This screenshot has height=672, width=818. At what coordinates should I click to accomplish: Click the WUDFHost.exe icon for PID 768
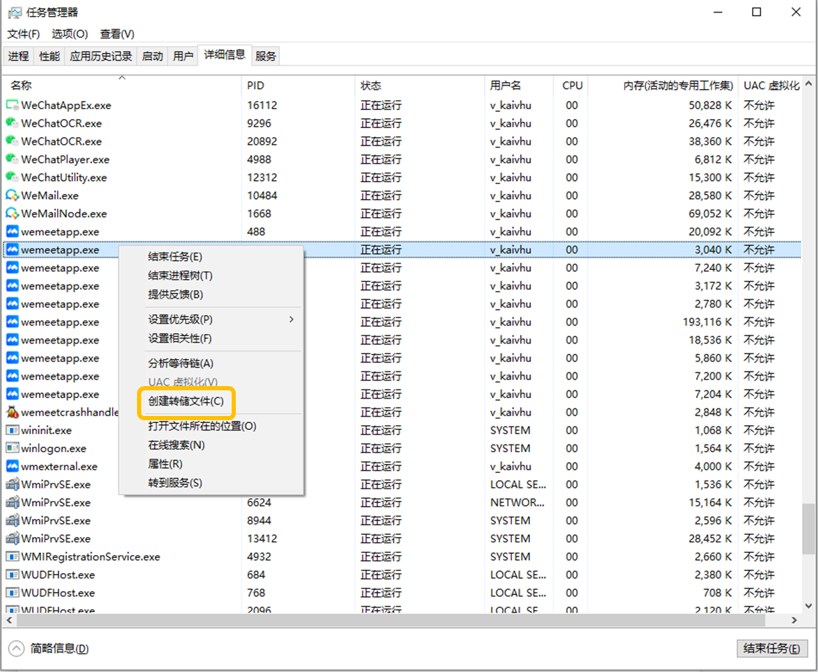click(x=12, y=593)
